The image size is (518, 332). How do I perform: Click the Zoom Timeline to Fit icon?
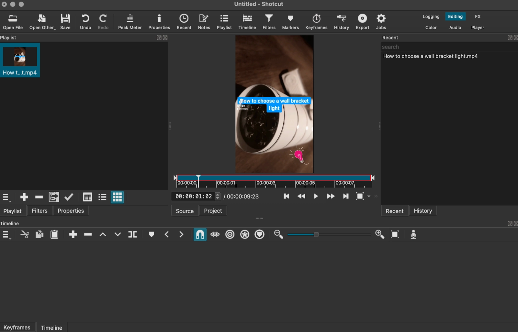395,234
